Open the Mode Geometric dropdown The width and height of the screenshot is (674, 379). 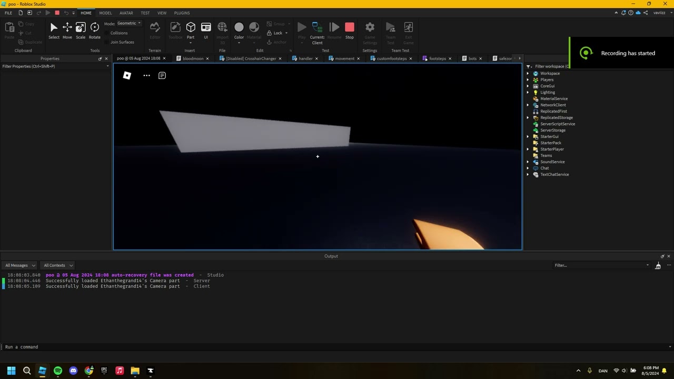tap(129, 23)
